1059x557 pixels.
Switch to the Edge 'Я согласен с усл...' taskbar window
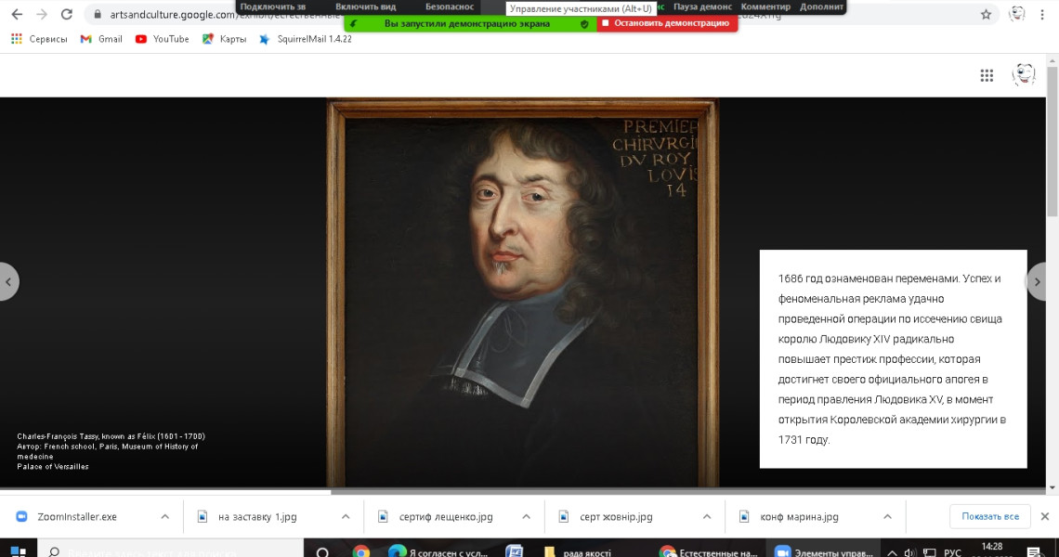(x=439, y=551)
